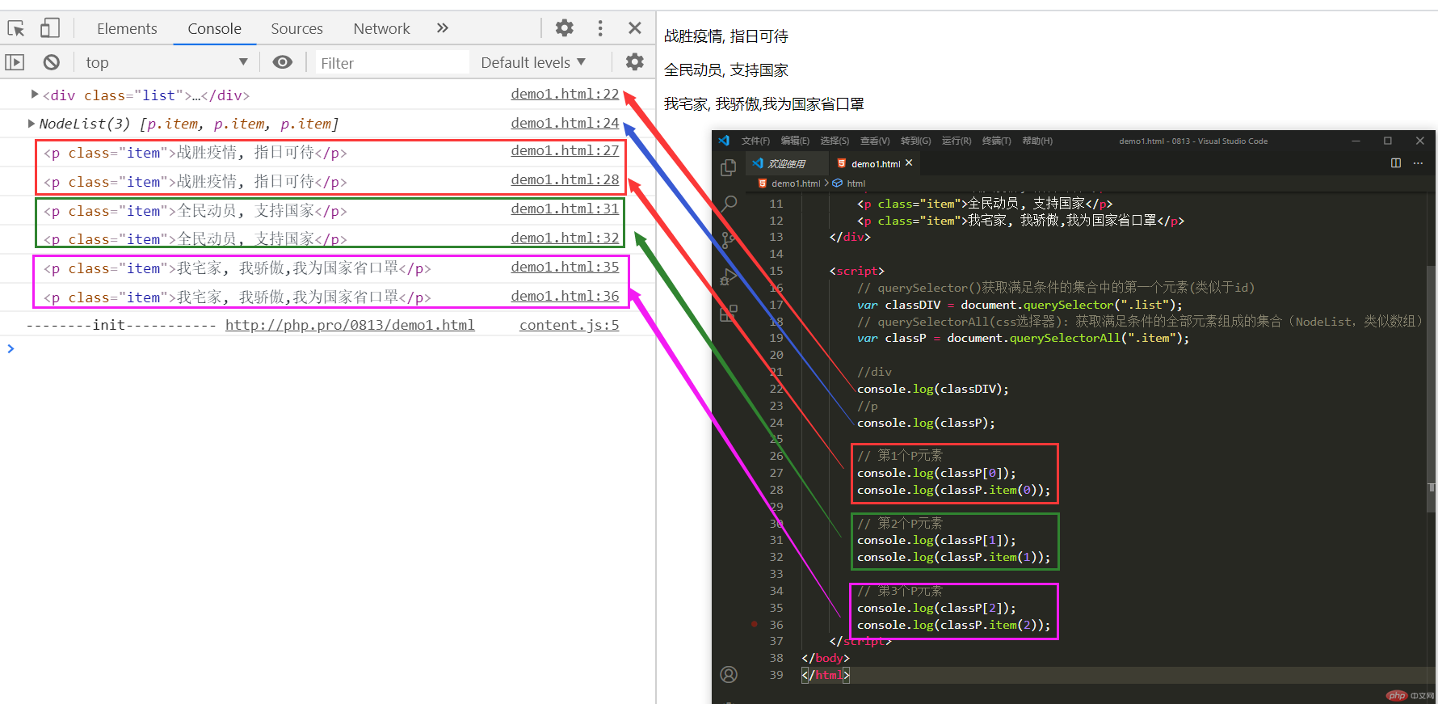This screenshot has height=704, width=1438.
Task: Open the Default levels dropdown
Action: tap(532, 62)
